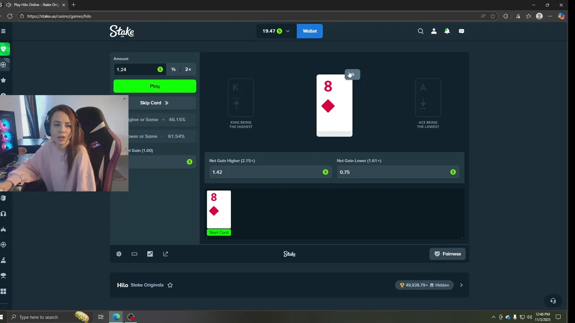The width and height of the screenshot is (575, 323).
Task: Add this page to favorites
Action: pos(493,16)
